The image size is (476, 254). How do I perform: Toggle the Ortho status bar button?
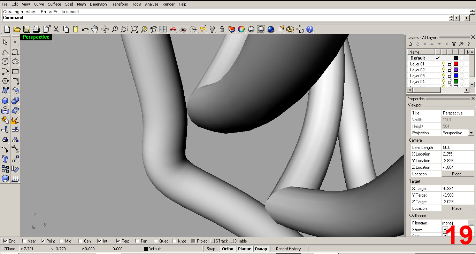pos(228,249)
